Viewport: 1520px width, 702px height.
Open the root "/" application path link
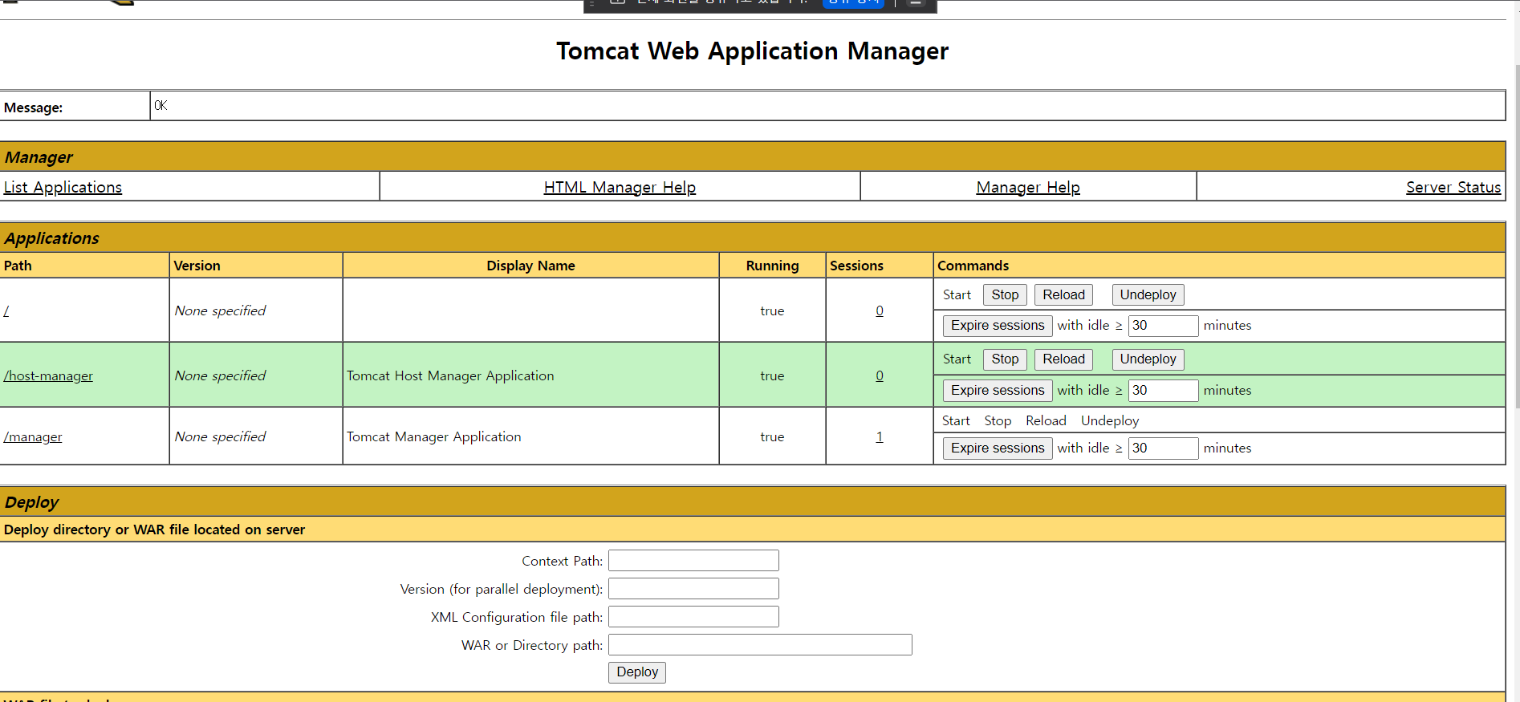(x=6, y=310)
